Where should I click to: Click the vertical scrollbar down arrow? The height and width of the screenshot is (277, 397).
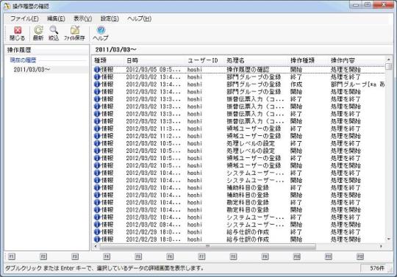tap(389, 239)
